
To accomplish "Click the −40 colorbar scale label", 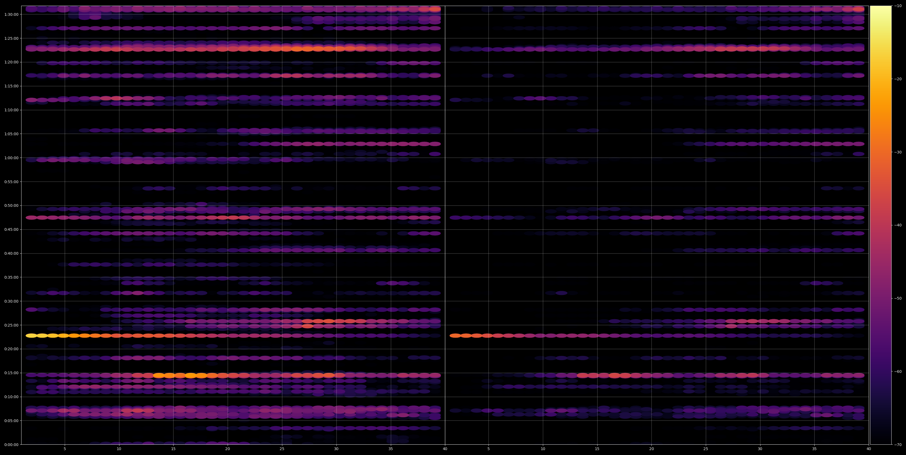I will coord(898,225).
